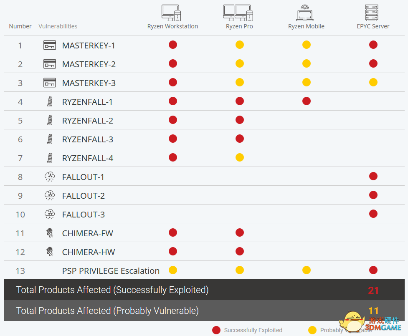Select the "MASTERKEY-1" vulnerability name
Viewport: 408px width, 336px height.
(x=89, y=45)
